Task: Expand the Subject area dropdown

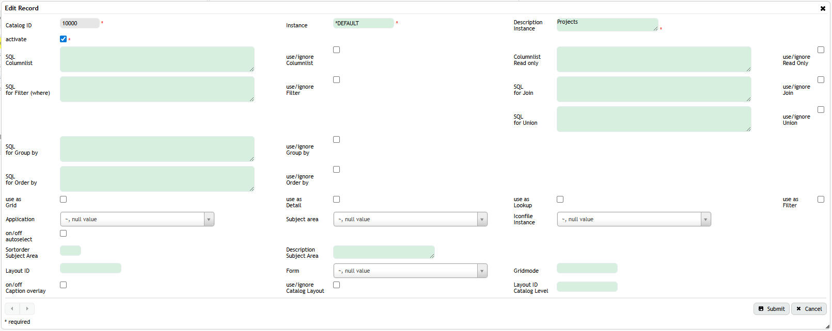Action: click(x=410, y=219)
